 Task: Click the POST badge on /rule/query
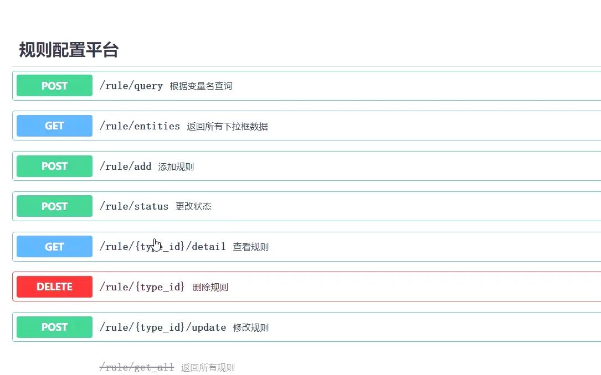54,86
